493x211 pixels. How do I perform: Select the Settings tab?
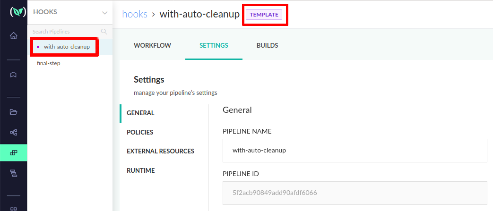[214, 46]
